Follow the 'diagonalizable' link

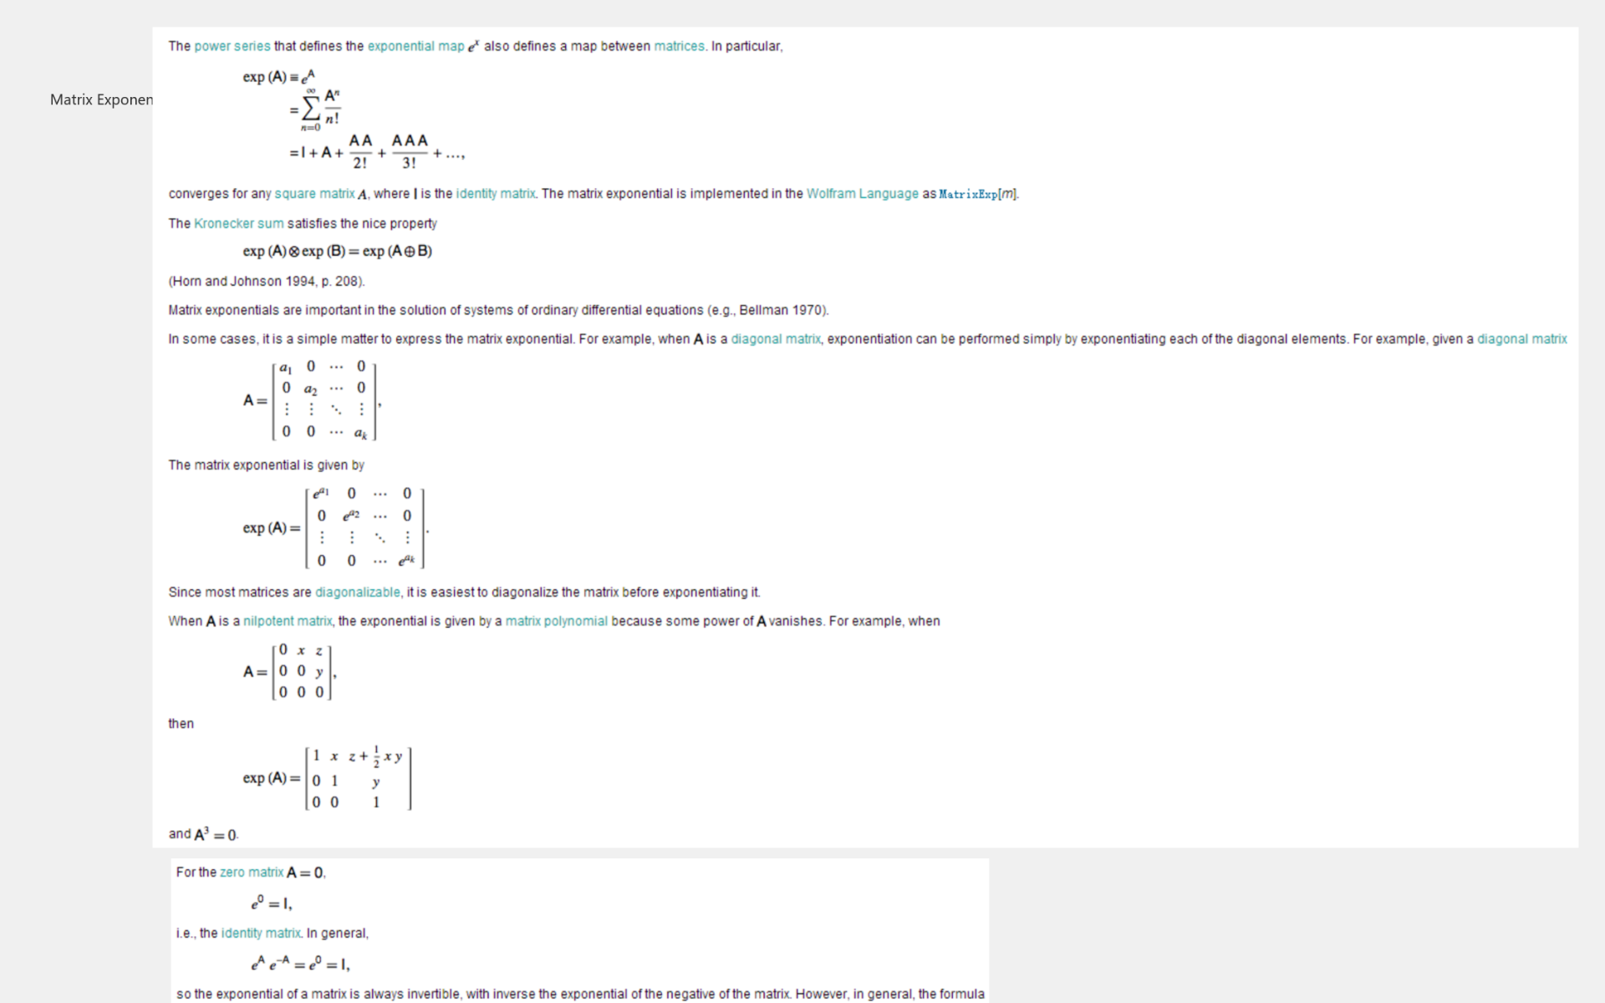tap(357, 592)
